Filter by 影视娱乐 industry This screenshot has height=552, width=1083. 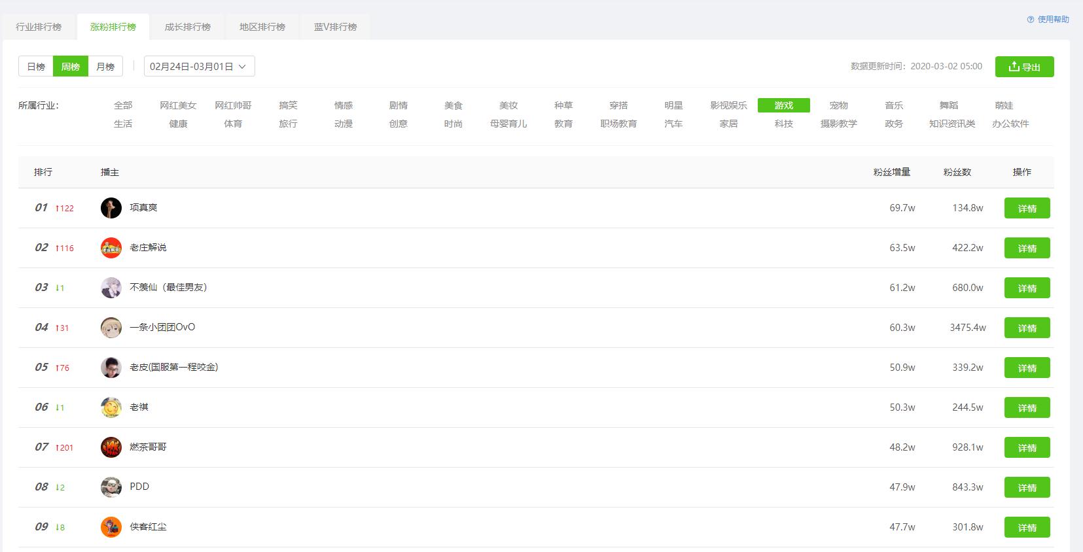(x=728, y=105)
